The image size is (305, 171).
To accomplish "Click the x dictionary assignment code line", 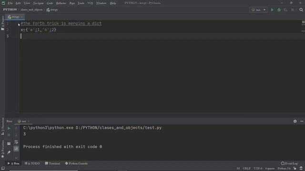I will pyautogui.click(x=39, y=30).
